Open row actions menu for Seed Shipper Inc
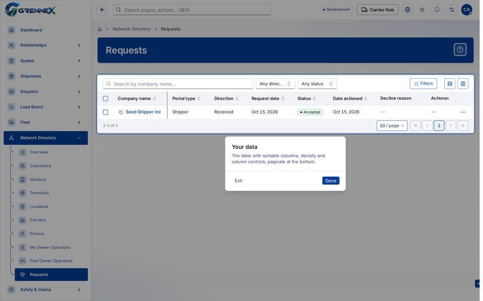Viewport: 483px width, 301px height. [463, 112]
